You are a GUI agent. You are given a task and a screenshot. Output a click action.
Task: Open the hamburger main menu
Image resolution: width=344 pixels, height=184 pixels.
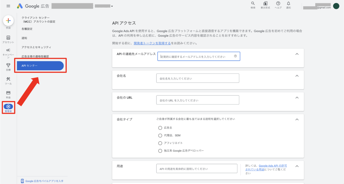click(8, 6)
